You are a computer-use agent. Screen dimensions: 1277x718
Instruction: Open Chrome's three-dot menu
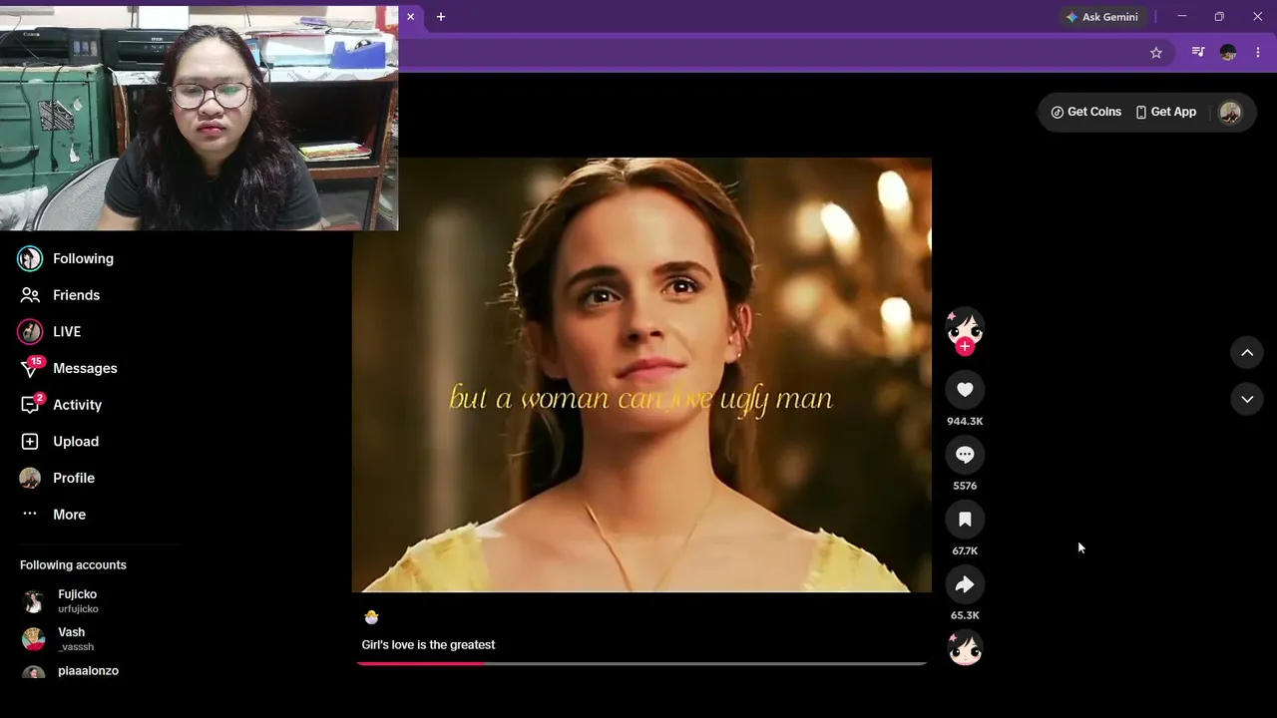(1258, 53)
